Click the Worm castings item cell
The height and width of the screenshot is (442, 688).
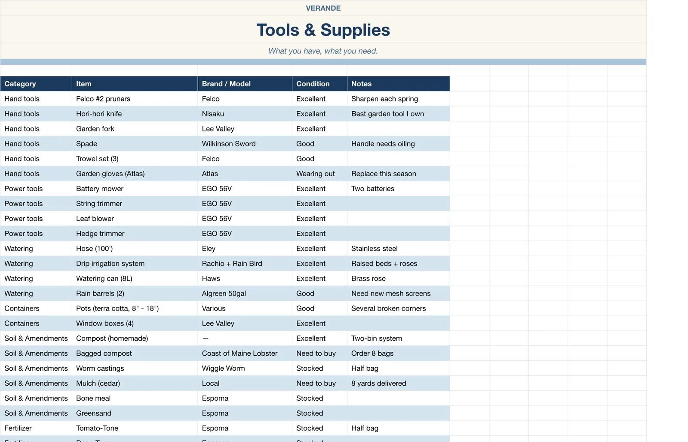click(x=135, y=369)
